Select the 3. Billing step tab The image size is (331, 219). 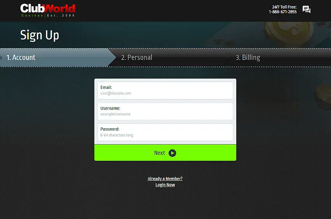coord(279,57)
